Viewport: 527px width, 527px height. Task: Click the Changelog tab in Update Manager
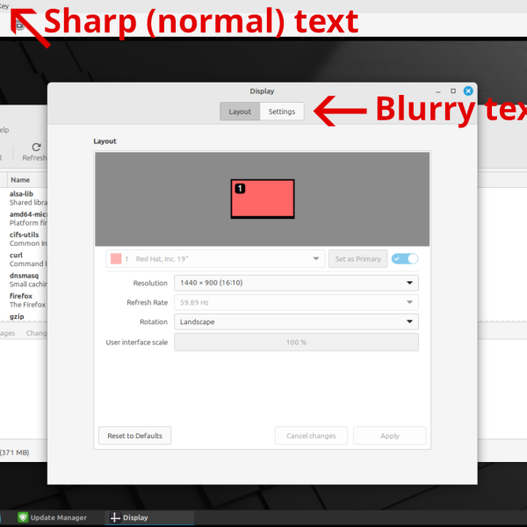(36, 333)
